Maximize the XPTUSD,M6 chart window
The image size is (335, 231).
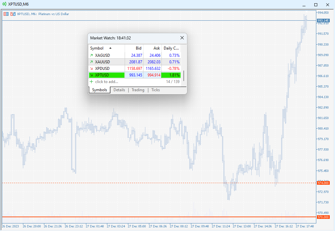coord(316,5)
